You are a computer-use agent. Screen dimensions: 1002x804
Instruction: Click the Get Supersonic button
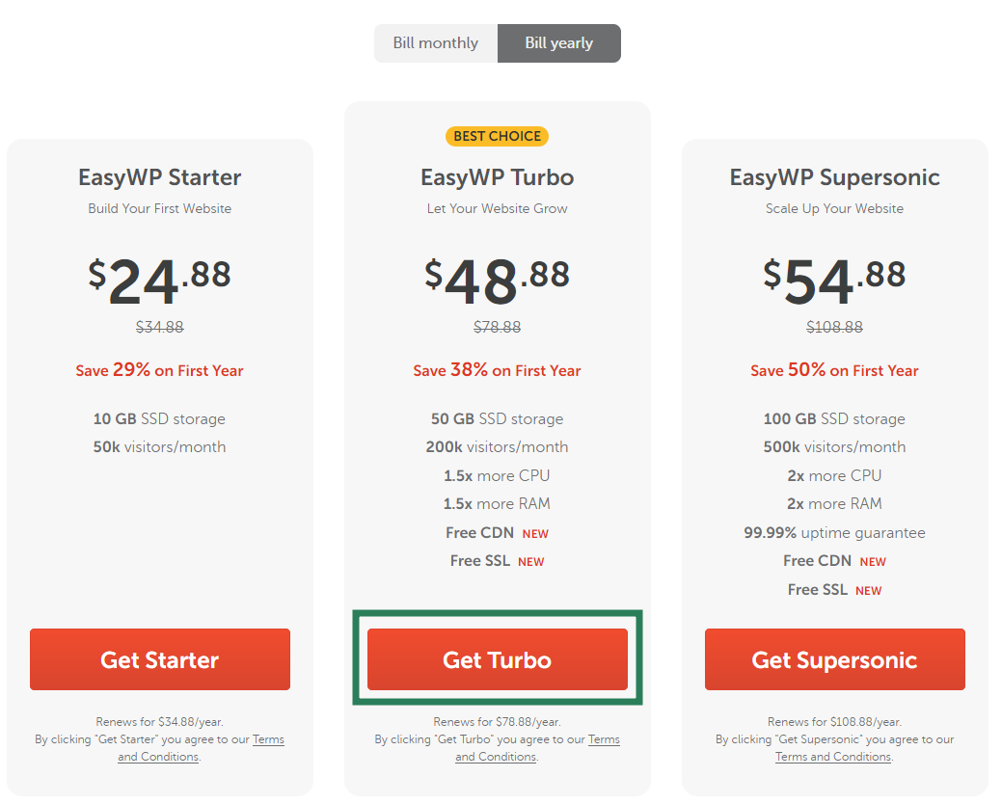[834, 659]
